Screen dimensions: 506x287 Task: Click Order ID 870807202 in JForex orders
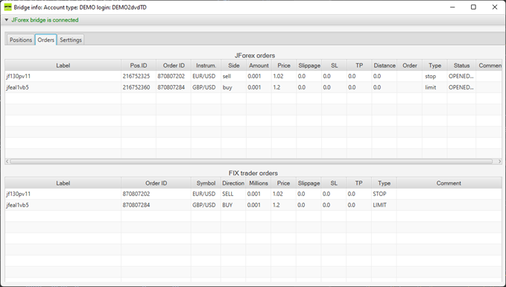tap(171, 76)
